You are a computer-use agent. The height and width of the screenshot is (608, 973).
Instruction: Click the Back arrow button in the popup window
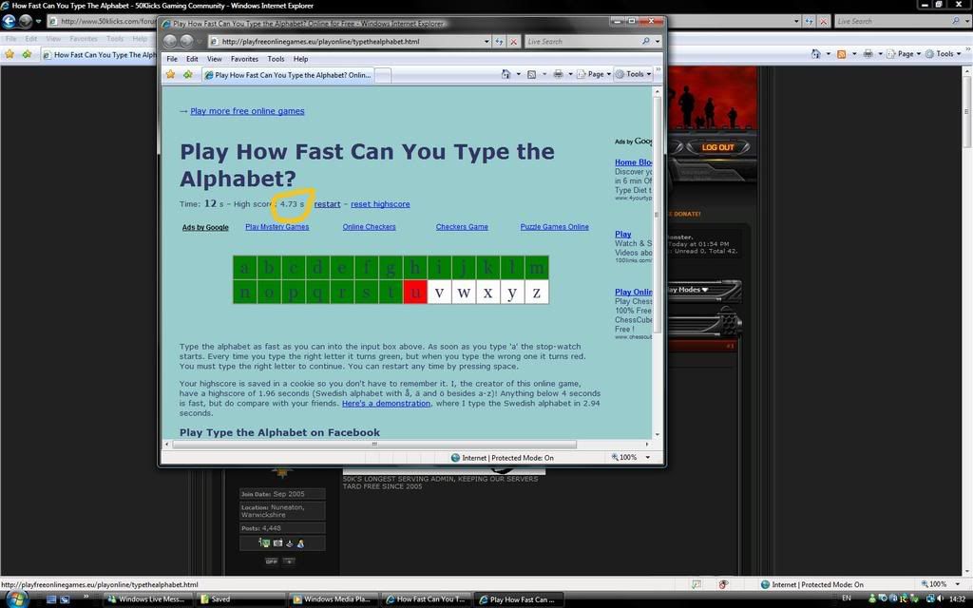170,41
